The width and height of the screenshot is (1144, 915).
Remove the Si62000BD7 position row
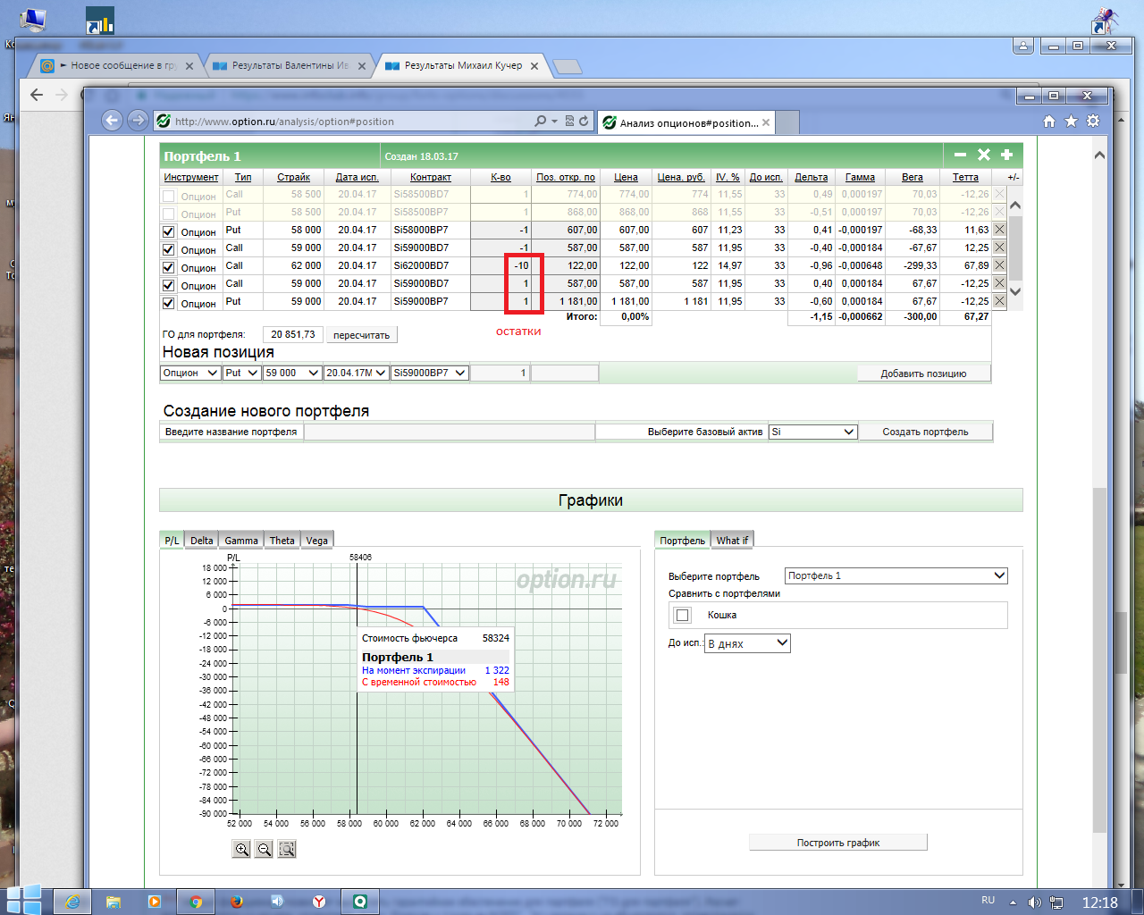click(999, 265)
